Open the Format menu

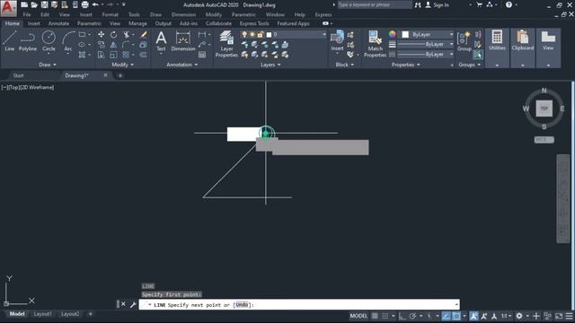tap(110, 14)
